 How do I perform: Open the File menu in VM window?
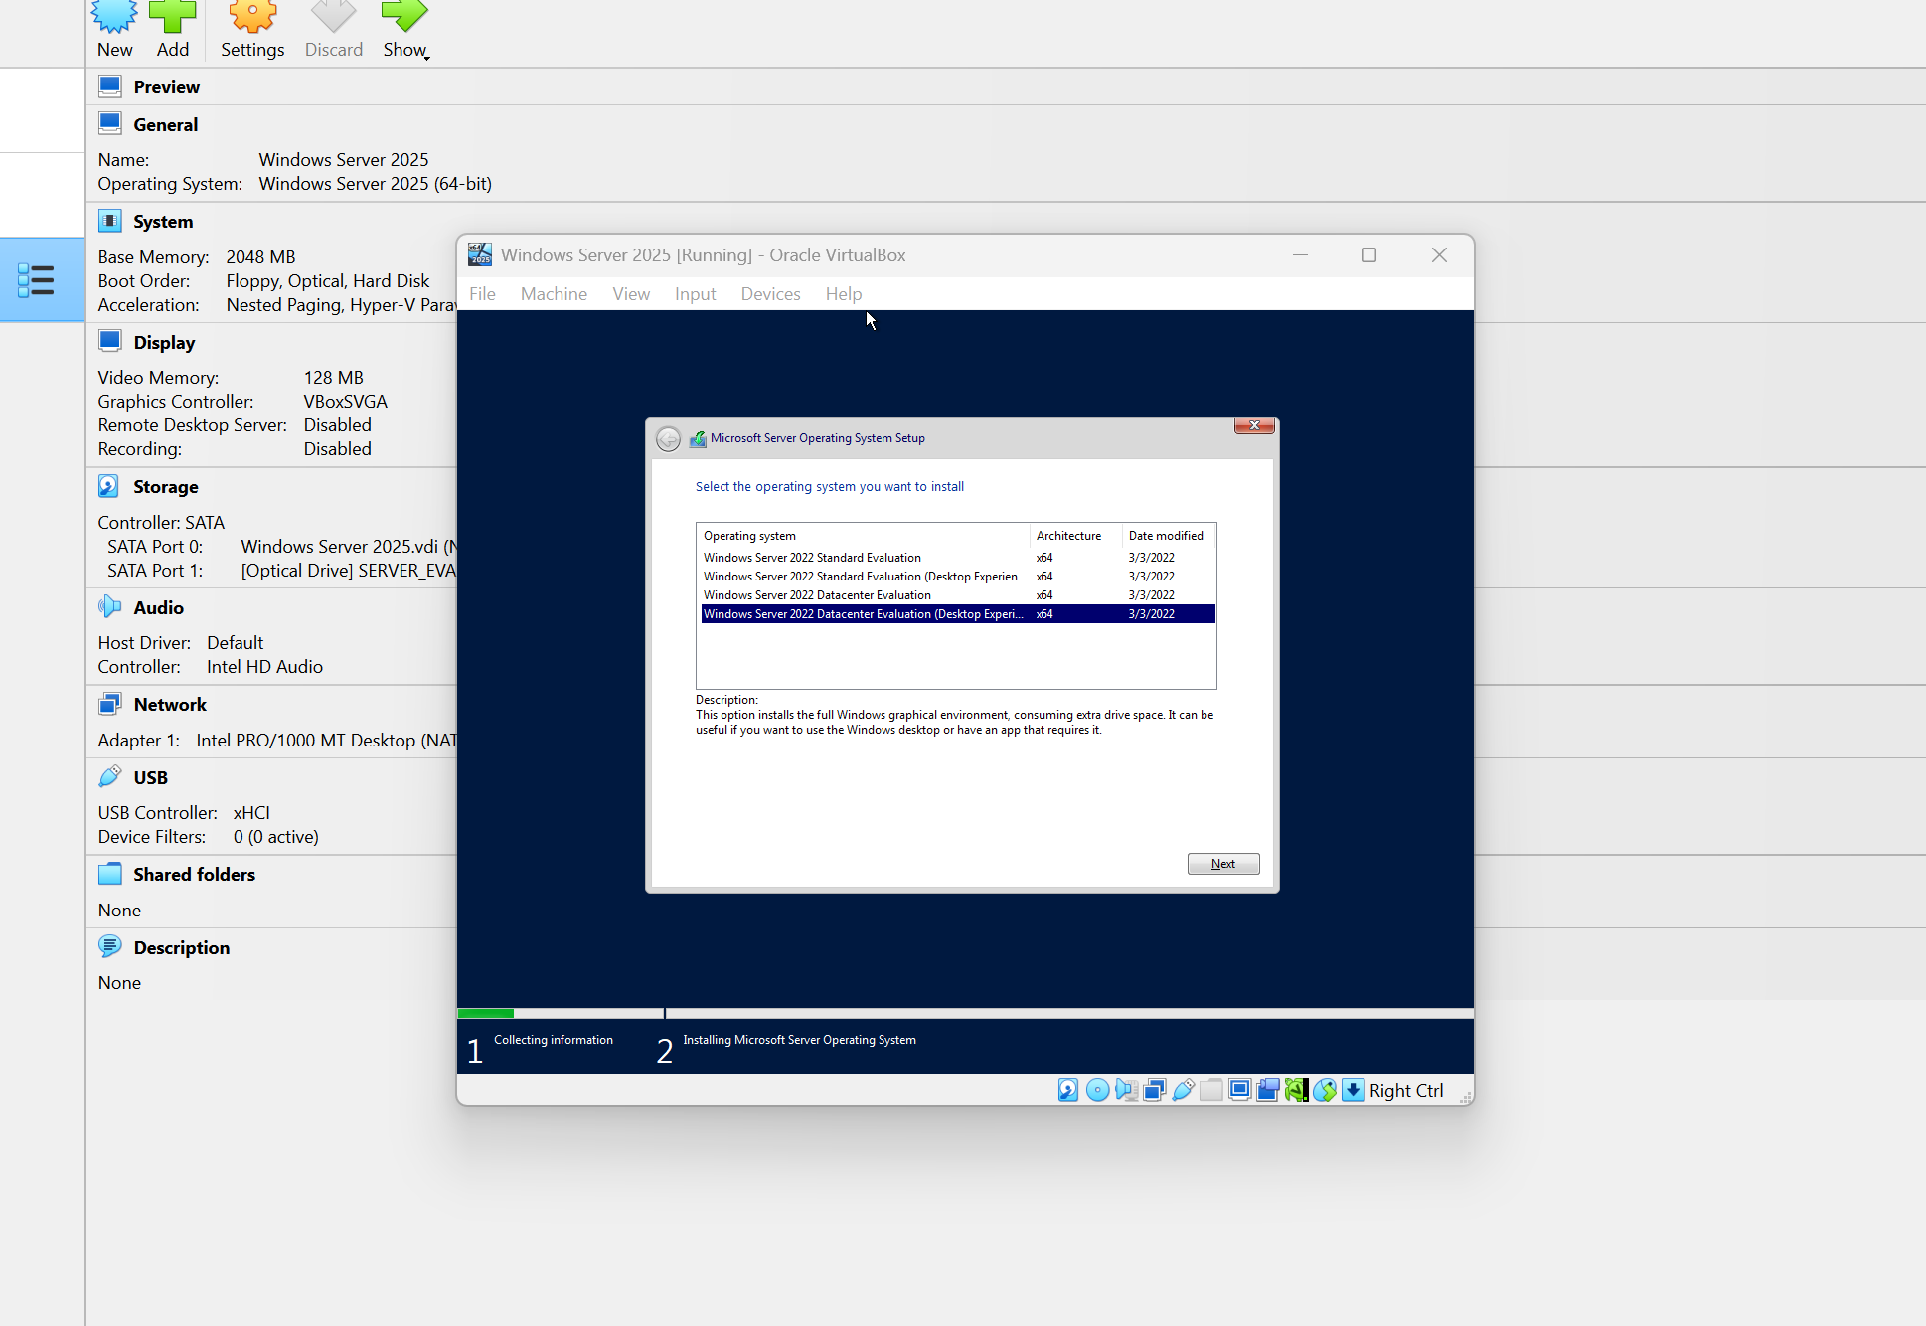[482, 294]
